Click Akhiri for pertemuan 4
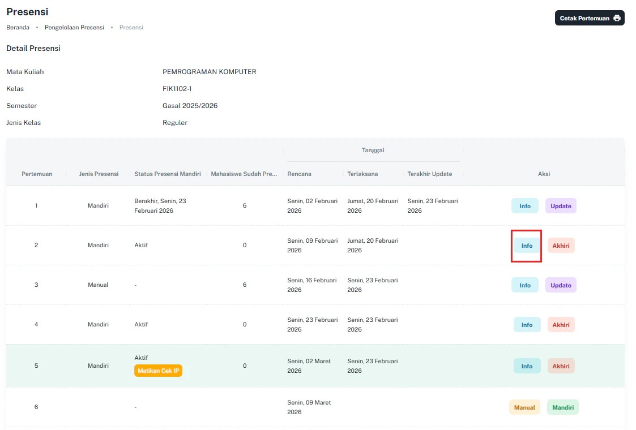636x430 pixels. pos(561,325)
